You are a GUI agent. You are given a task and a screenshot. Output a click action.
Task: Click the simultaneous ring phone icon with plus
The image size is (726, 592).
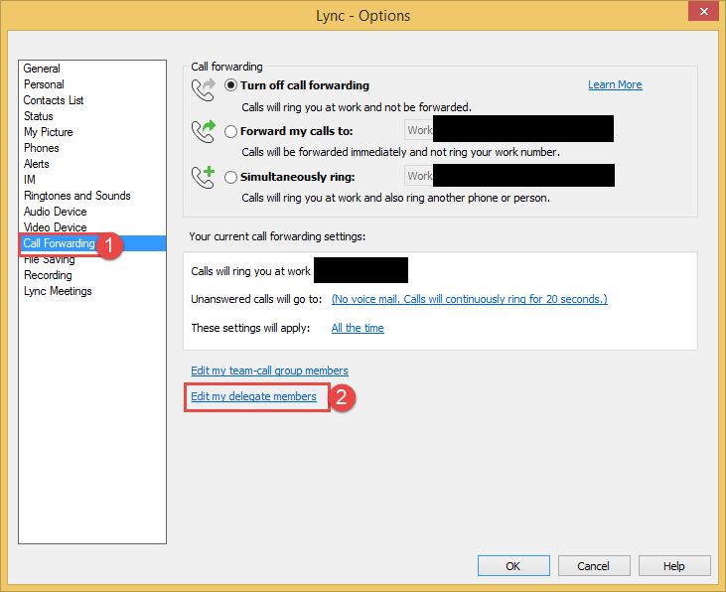(204, 177)
